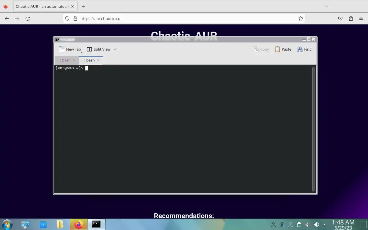The height and width of the screenshot is (230, 368).
Task: Click the user account tray icon
Action: 273,225
